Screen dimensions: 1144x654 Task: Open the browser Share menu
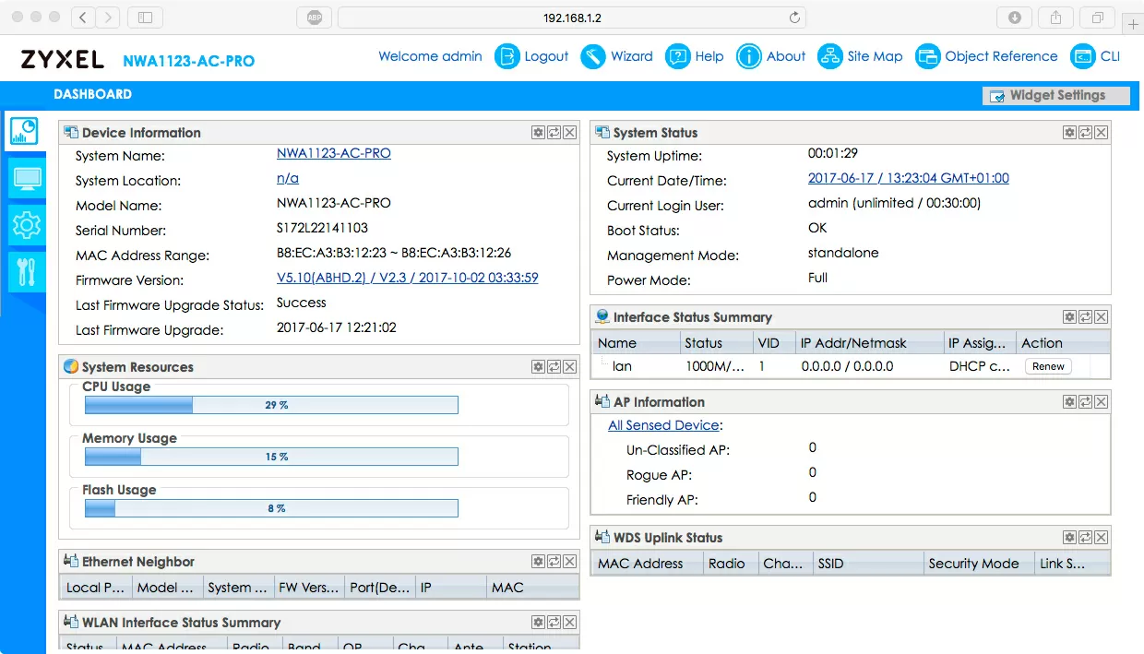[1055, 18]
